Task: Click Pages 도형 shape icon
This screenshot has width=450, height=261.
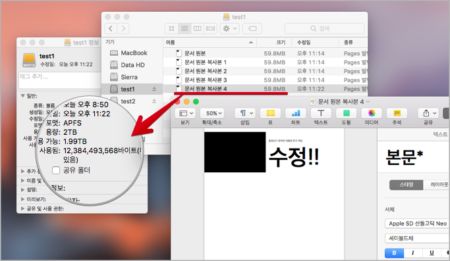Action: pos(346,114)
